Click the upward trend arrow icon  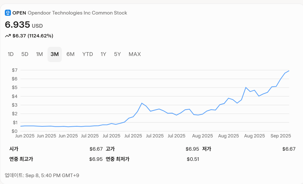coord(8,36)
